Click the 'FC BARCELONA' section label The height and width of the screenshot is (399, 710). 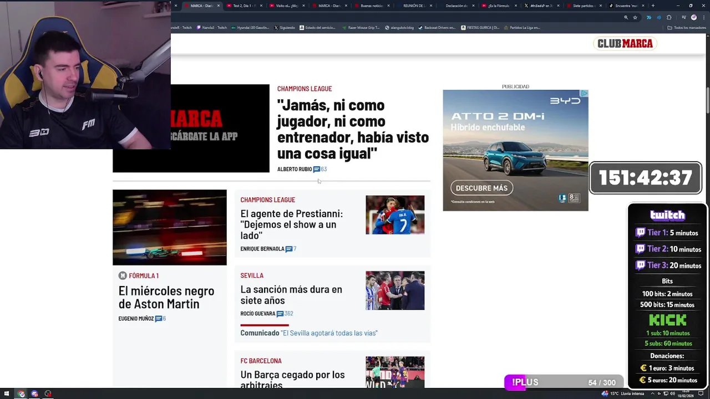(261, 361)
